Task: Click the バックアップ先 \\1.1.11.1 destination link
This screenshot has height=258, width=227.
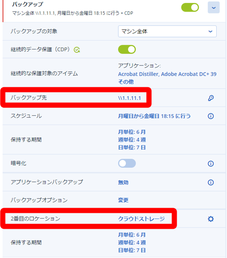Action: pyautogui.click(x=129, y=98)
